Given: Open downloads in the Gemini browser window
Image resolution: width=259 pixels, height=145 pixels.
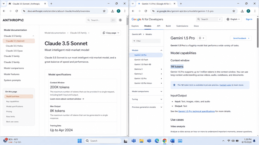Looking at the screenshot, I should tap(242, 11).
